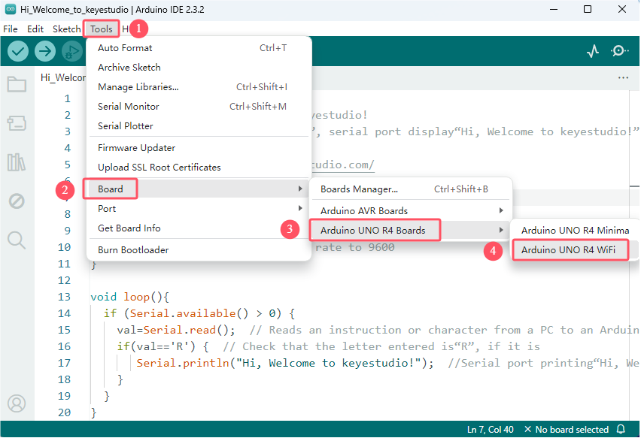Expand the Port submenu
Image resolution: width=641 pixels, height=438 pixels.
(x=199, y=209)
